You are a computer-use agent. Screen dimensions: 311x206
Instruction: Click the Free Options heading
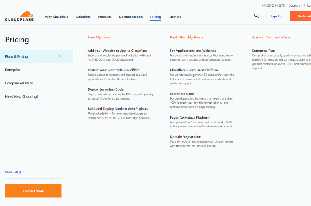pos(99,37)
